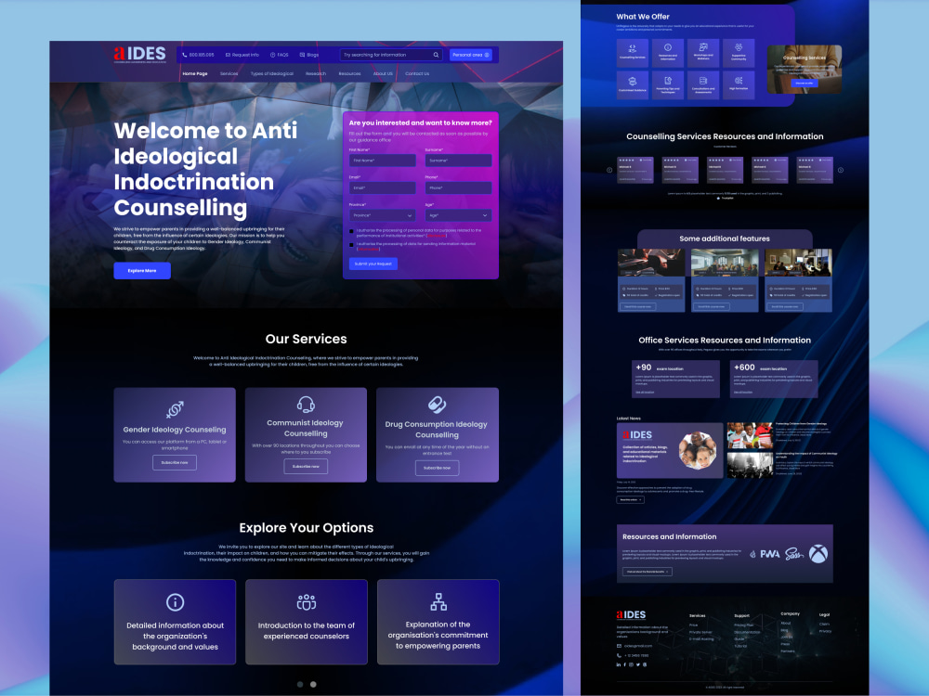Click Subscribe now under Communist Ideology Counselling
This screenshot has height=696, width=929.
(306, 467)
